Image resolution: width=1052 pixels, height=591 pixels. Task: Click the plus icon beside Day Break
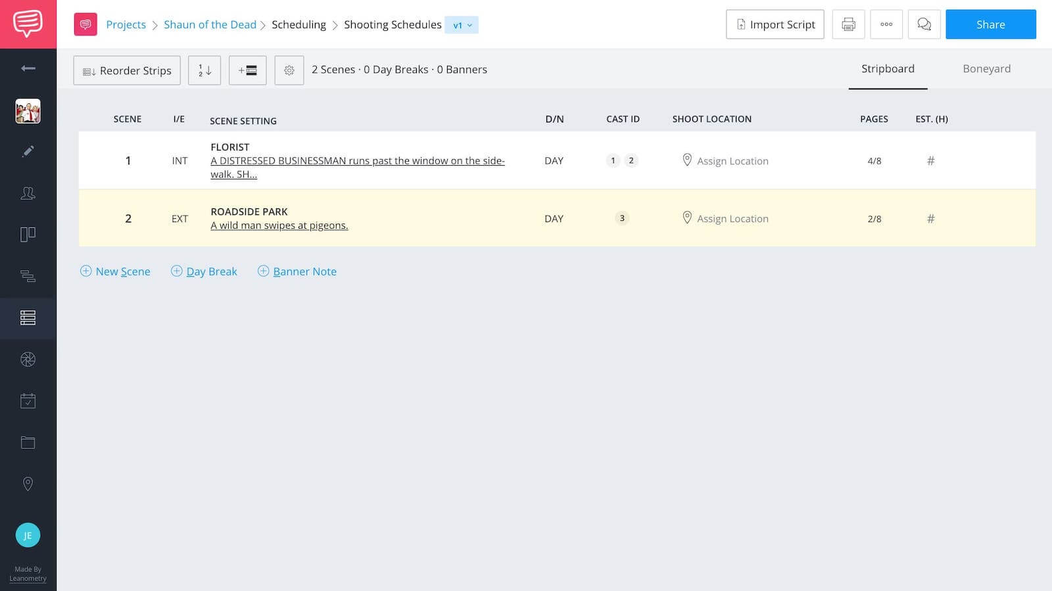[176, 271]
